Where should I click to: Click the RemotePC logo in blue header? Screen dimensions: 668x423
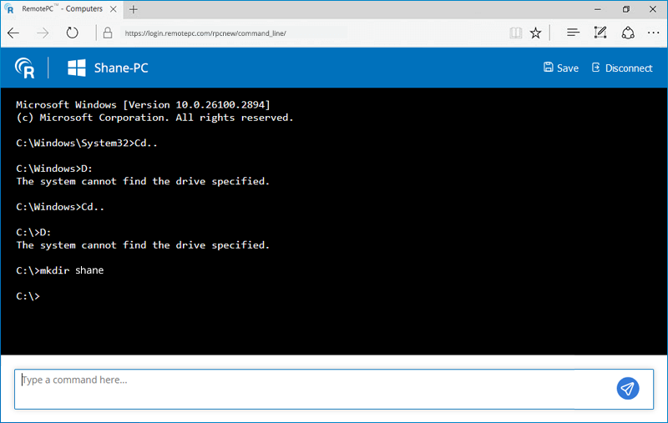coord(25,68)
